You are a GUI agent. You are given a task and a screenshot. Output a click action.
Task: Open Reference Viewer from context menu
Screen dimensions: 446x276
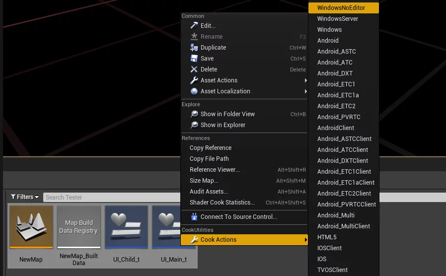215,170
